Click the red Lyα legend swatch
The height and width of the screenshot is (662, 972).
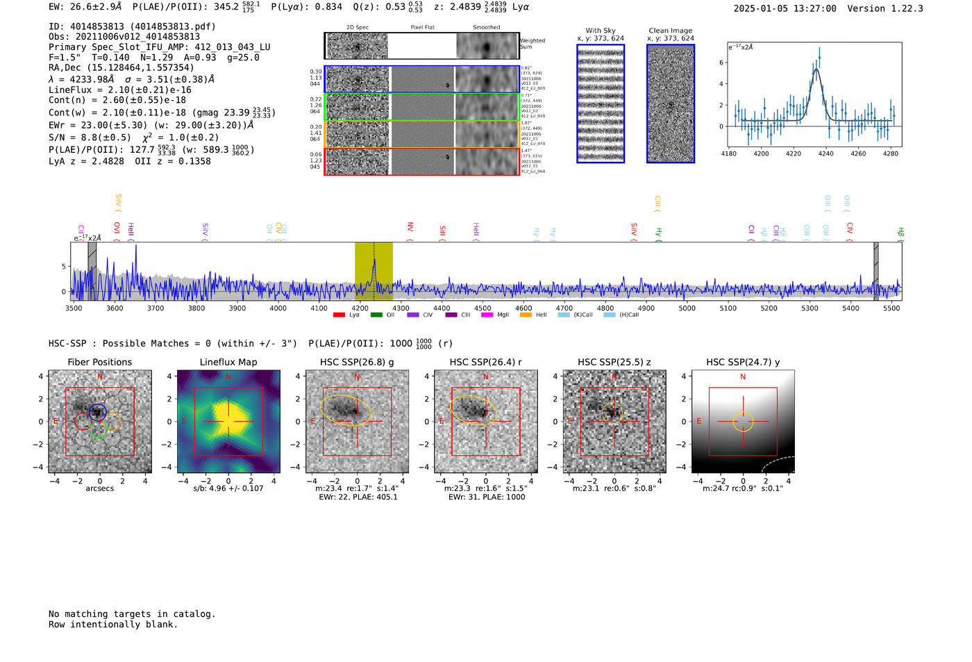pyautogui.click(x=339, y=315)
